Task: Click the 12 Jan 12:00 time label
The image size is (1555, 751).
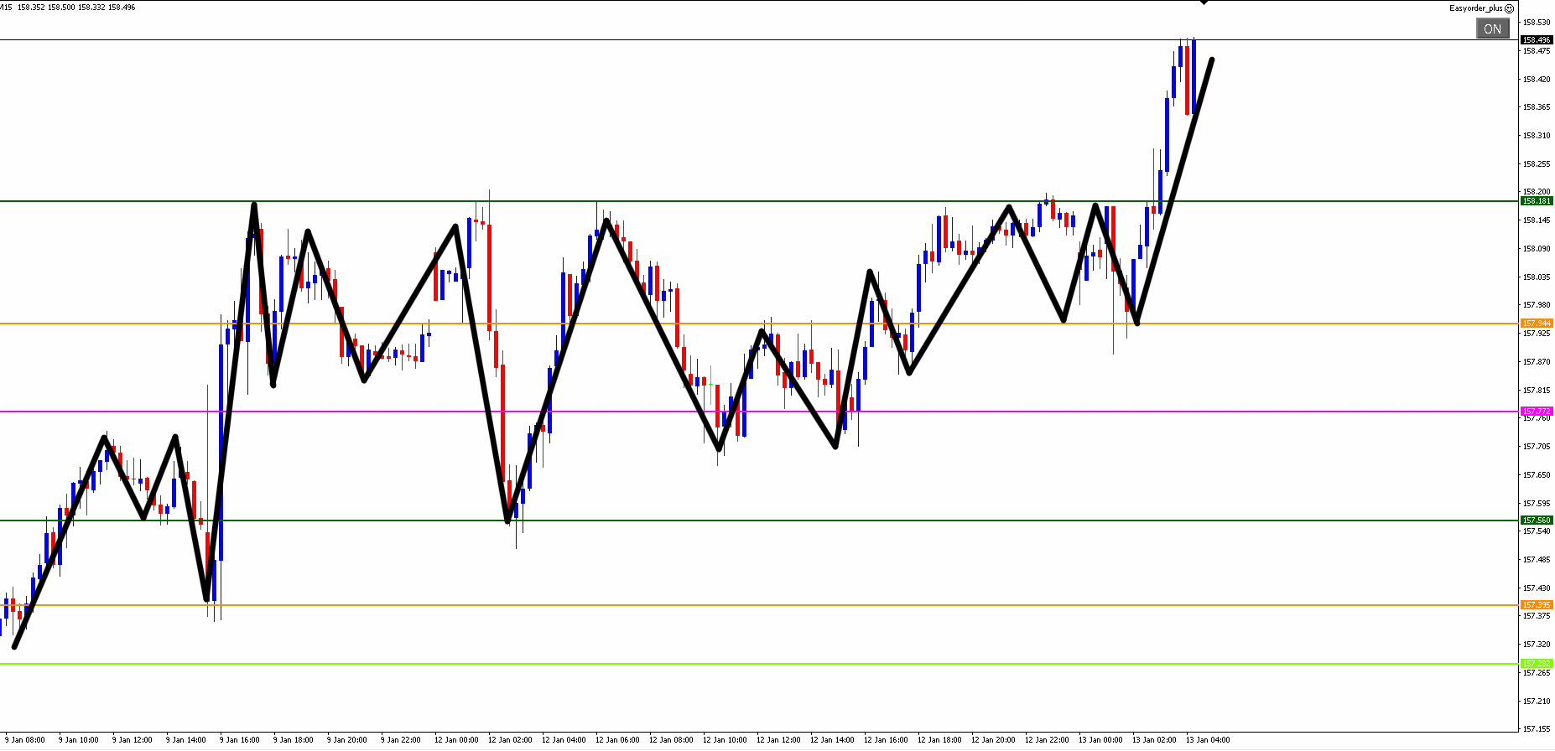Action: (778, 740)
